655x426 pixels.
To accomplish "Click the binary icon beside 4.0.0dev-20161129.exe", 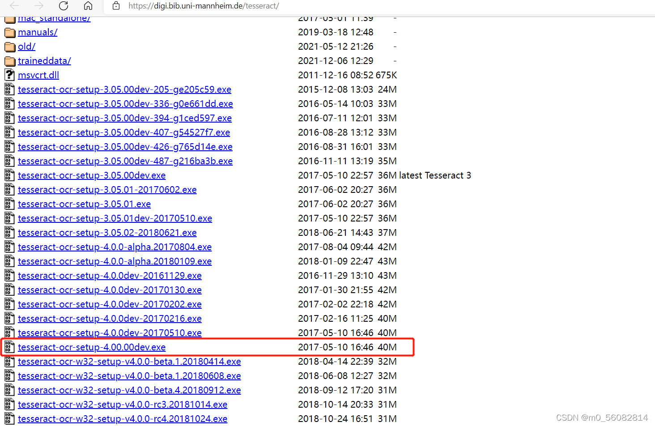I will (10, 276).
